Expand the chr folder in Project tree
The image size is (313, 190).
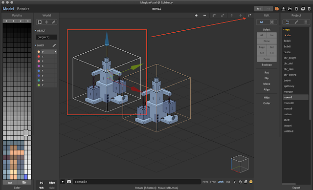[286, 35]
